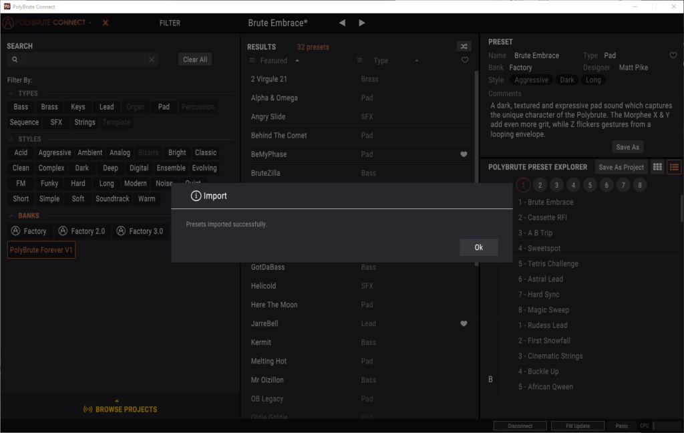Select the PolyBrute Forever V1 bank

(41, 250)
